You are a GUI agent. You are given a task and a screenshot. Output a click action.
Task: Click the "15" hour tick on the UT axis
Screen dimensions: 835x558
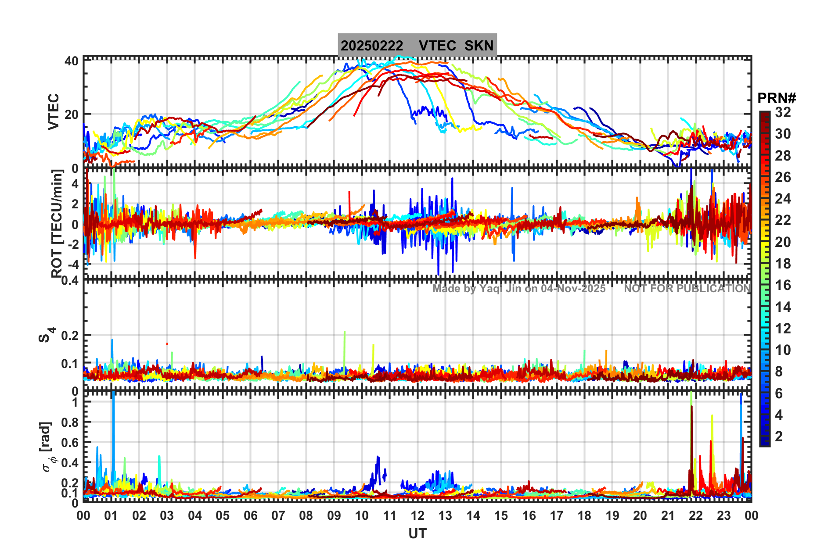pos(501,515)
